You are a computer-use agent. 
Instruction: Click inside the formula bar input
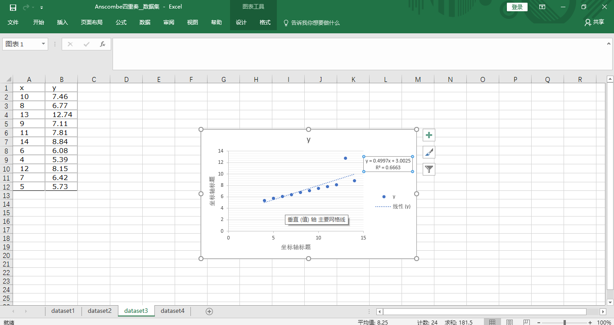(359, 54)
